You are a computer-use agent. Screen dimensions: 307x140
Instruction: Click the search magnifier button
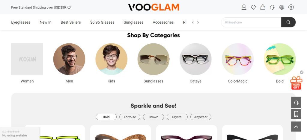[x=288, y=22]
